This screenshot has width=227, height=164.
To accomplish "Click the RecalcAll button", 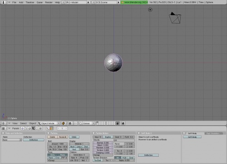I will click(x=63, y=137).
